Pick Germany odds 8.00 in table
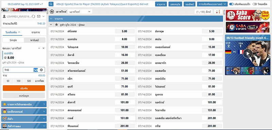Image resolution: width=272 pixels, height=130 pixels. coord(124,39)
